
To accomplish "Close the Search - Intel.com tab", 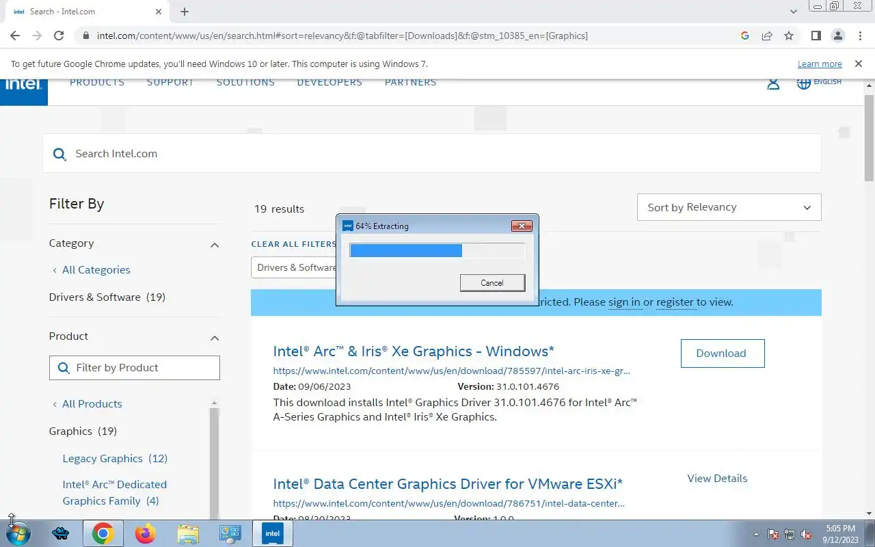I will click(x=159, y=12).
